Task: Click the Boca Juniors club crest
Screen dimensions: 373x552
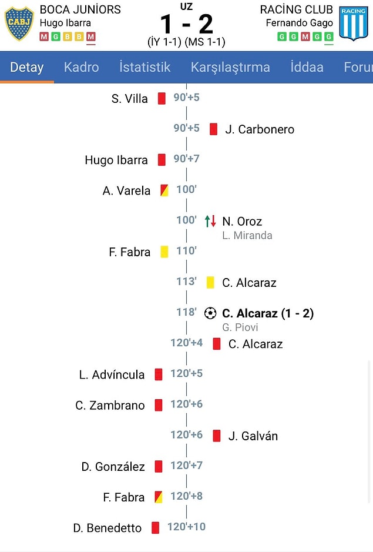Action: tap(19, 24)
